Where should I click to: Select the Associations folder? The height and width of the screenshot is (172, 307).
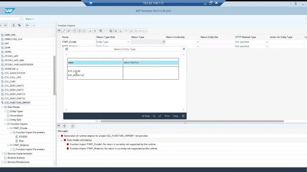pos(16,116)
